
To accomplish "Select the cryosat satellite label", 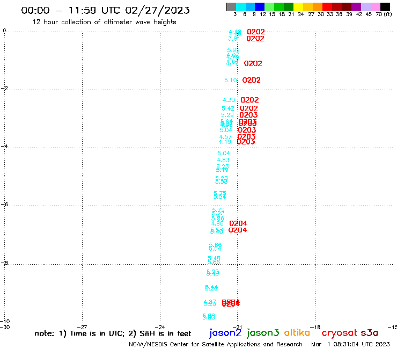I will (x=340, y=333).
